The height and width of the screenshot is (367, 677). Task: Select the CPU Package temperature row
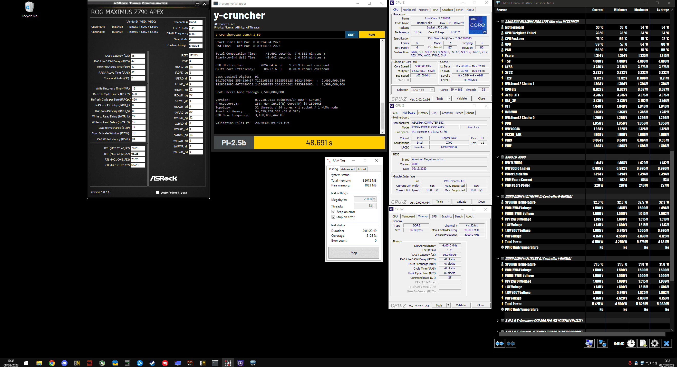click(586, 39)
